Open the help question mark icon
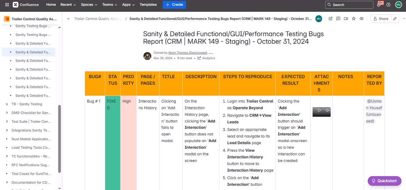The width and height of the screenshot is (406, 190). [x=388, y=5]
